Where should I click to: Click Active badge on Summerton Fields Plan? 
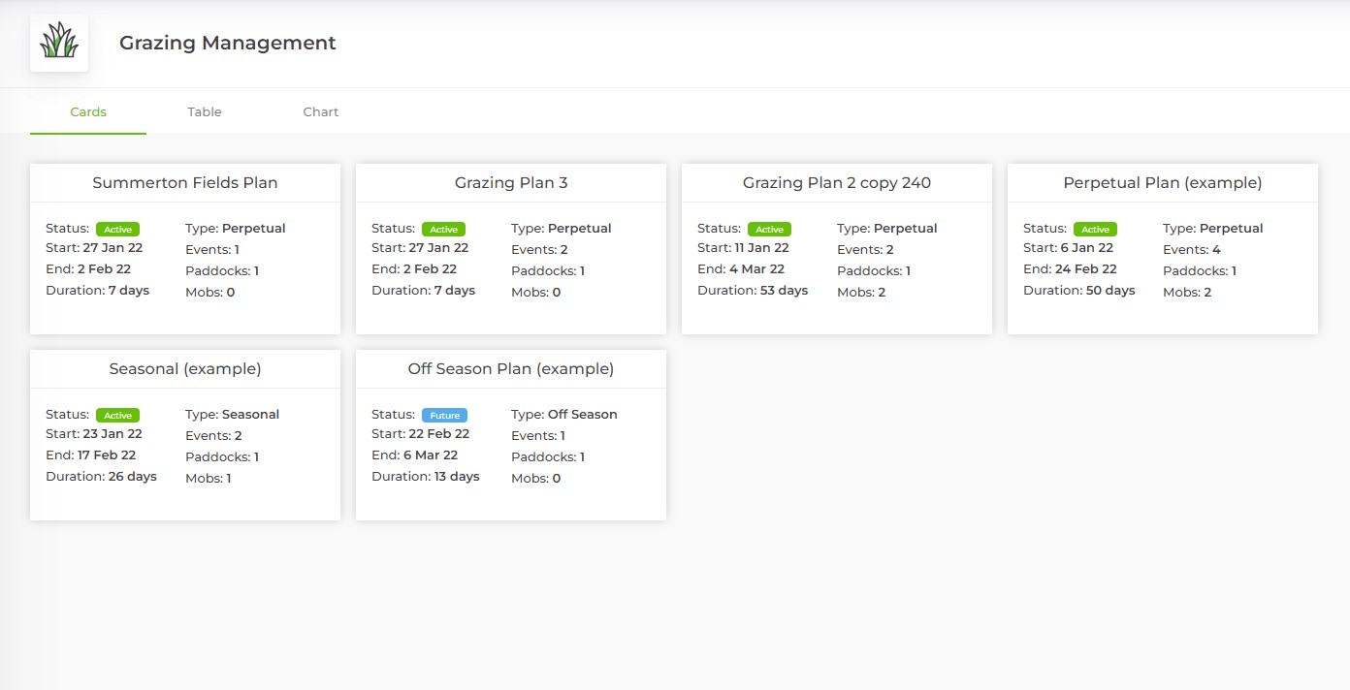click(117, 230)
